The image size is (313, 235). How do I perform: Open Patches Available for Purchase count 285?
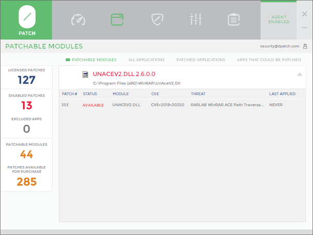26,182
